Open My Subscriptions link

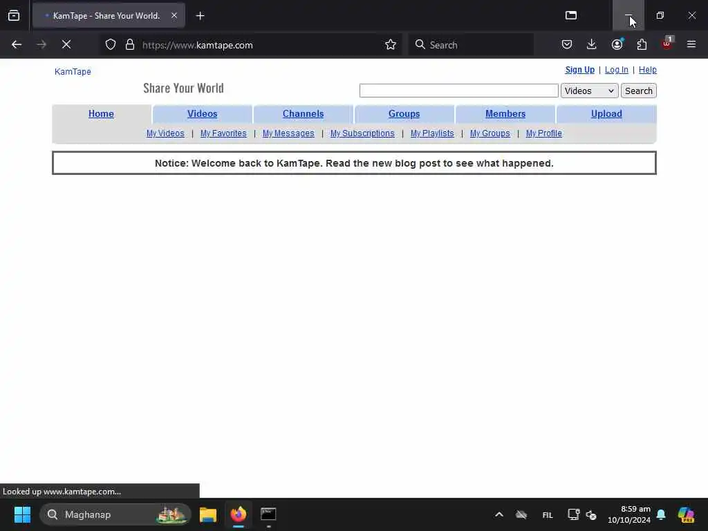pos(362,133)
